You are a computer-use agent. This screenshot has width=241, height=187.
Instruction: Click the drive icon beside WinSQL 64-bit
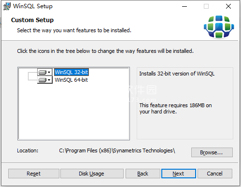[x=43, y=80]
